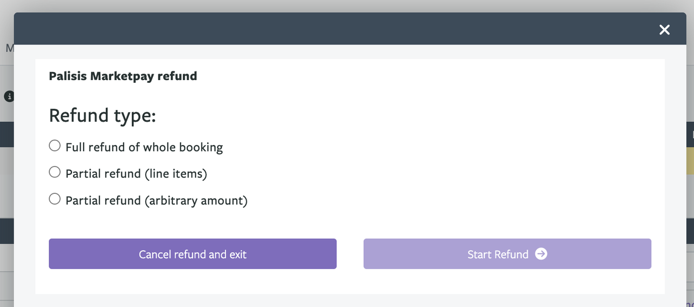Click the 'Partial refund (arbitrary amount)' label text
The width and height of the screenshot is (694, 307).
click(x=156, y=201)
